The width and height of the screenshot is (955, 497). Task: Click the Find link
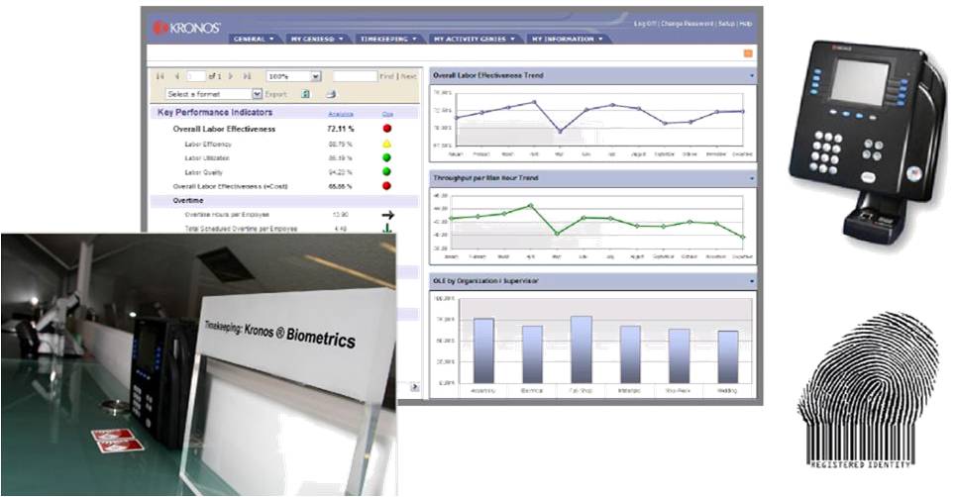pos(386,76)
